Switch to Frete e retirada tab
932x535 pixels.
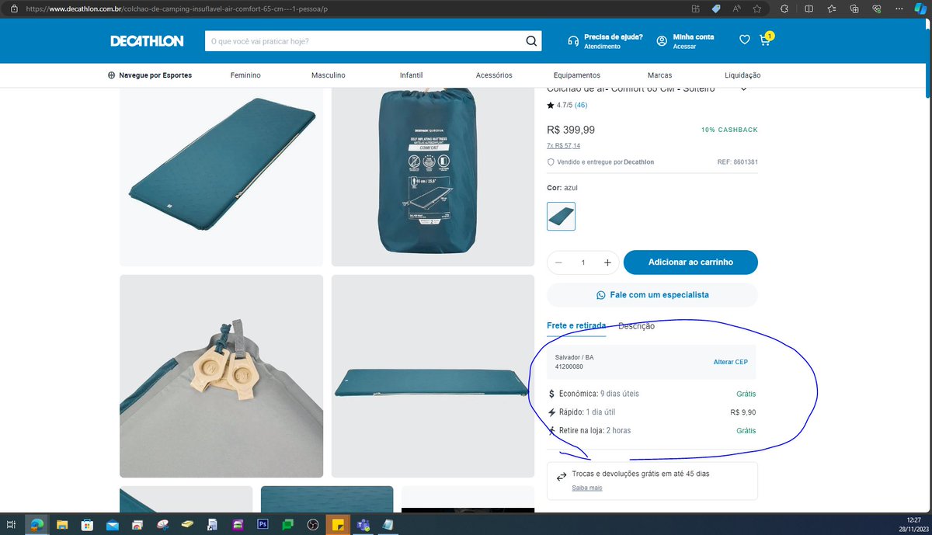576,325
